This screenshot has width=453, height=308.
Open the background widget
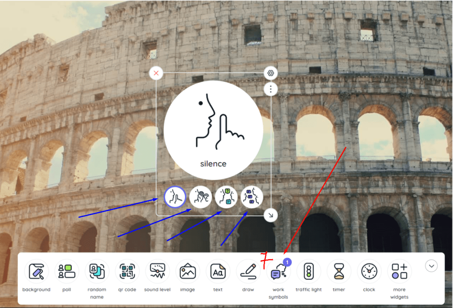coord(37,271)
